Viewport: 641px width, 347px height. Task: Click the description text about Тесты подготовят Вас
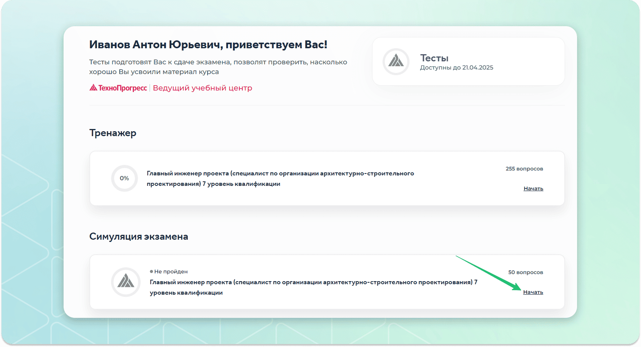pyautogui.click(x=218, y=67)
